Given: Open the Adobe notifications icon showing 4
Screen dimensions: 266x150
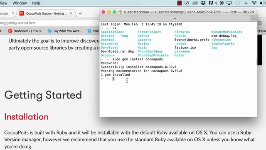Looking at the screenshot, I should pyautogui.click(x=213, y=3).
